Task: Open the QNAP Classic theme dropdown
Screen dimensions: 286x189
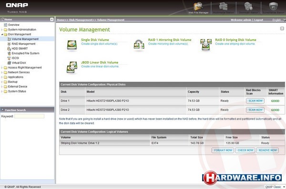Action: [275, 187]
